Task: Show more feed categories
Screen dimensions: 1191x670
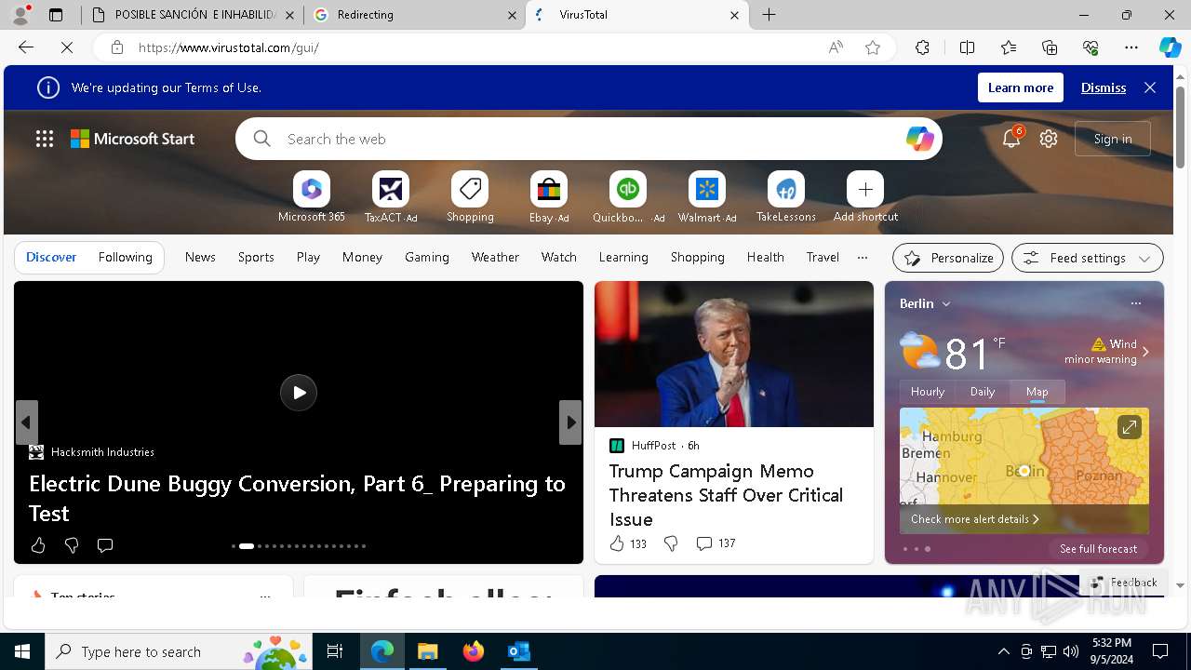Action: click(863, 257)
